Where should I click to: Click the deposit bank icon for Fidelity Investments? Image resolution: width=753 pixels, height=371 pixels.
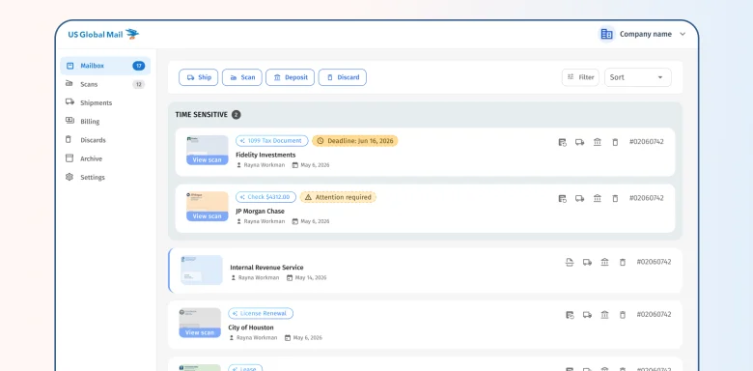coord(598,142)
